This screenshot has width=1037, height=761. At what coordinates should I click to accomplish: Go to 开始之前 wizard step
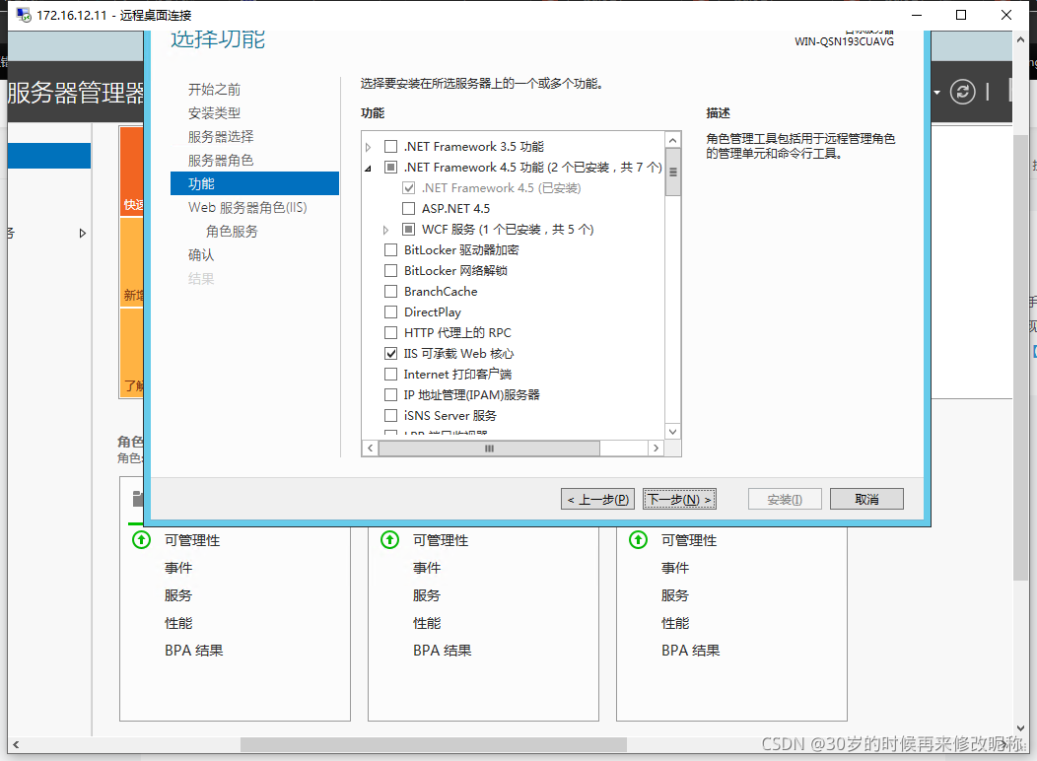click(x=214, y=90)
